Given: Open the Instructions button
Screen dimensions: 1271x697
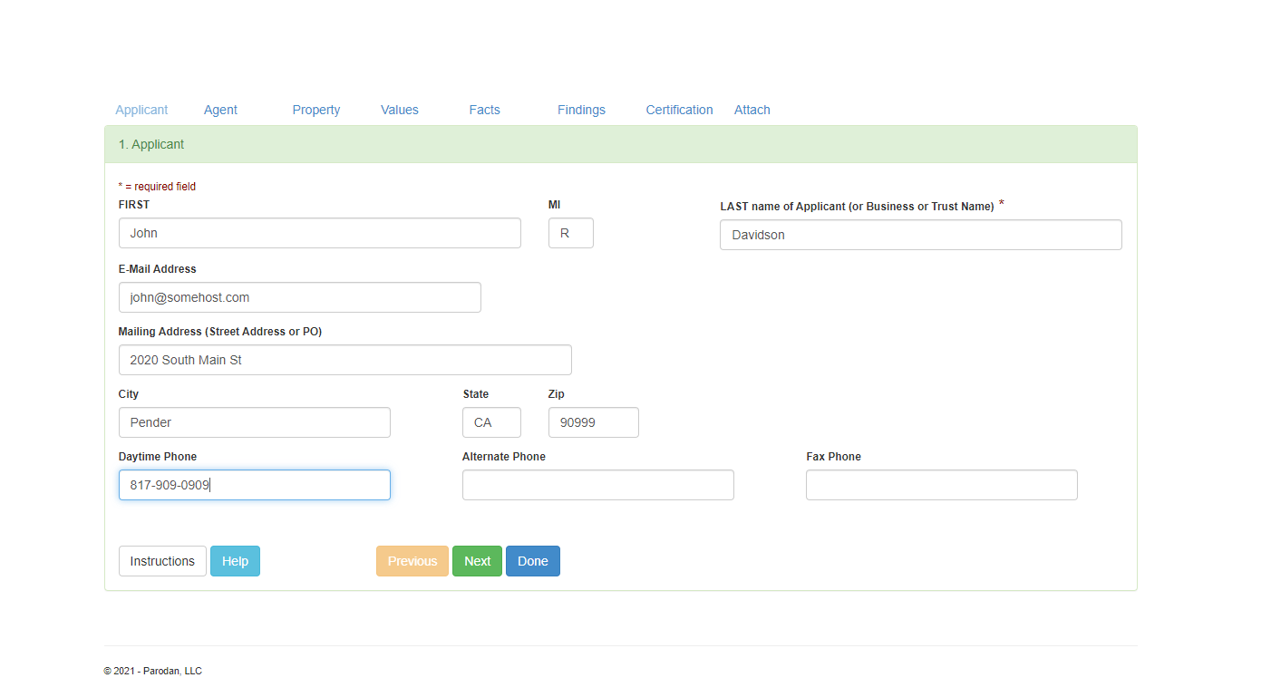Looking at the screenshot, I should coord(162,561).
